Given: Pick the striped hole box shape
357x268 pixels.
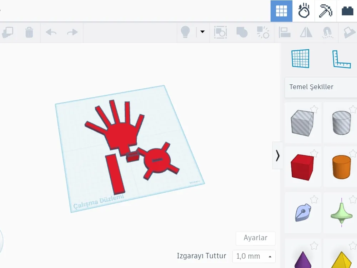Looking at the screenshot, I should point(302,123).
